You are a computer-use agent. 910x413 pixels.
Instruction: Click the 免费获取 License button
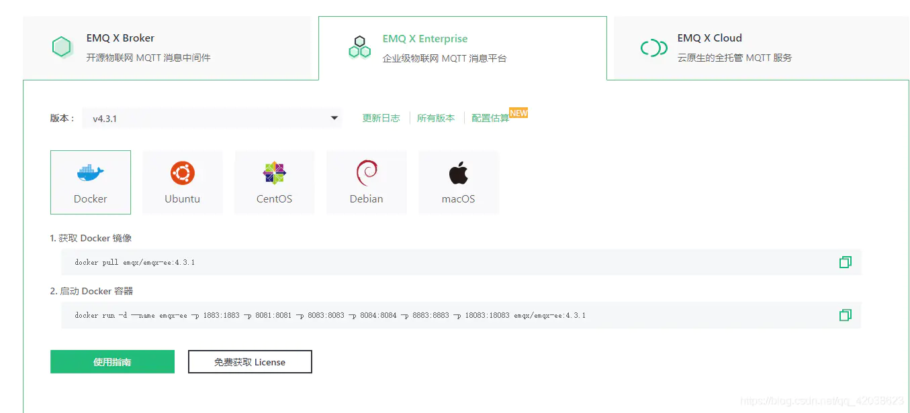click(250, 362)
